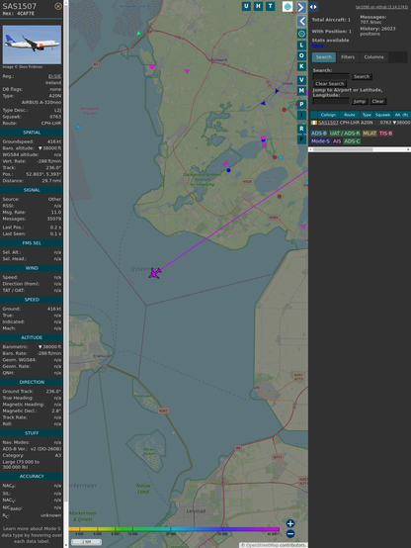
Task: Click the Search button
Action: coord(362,76)
